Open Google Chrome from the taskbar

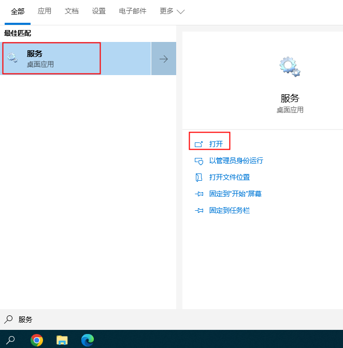[36, 340]
